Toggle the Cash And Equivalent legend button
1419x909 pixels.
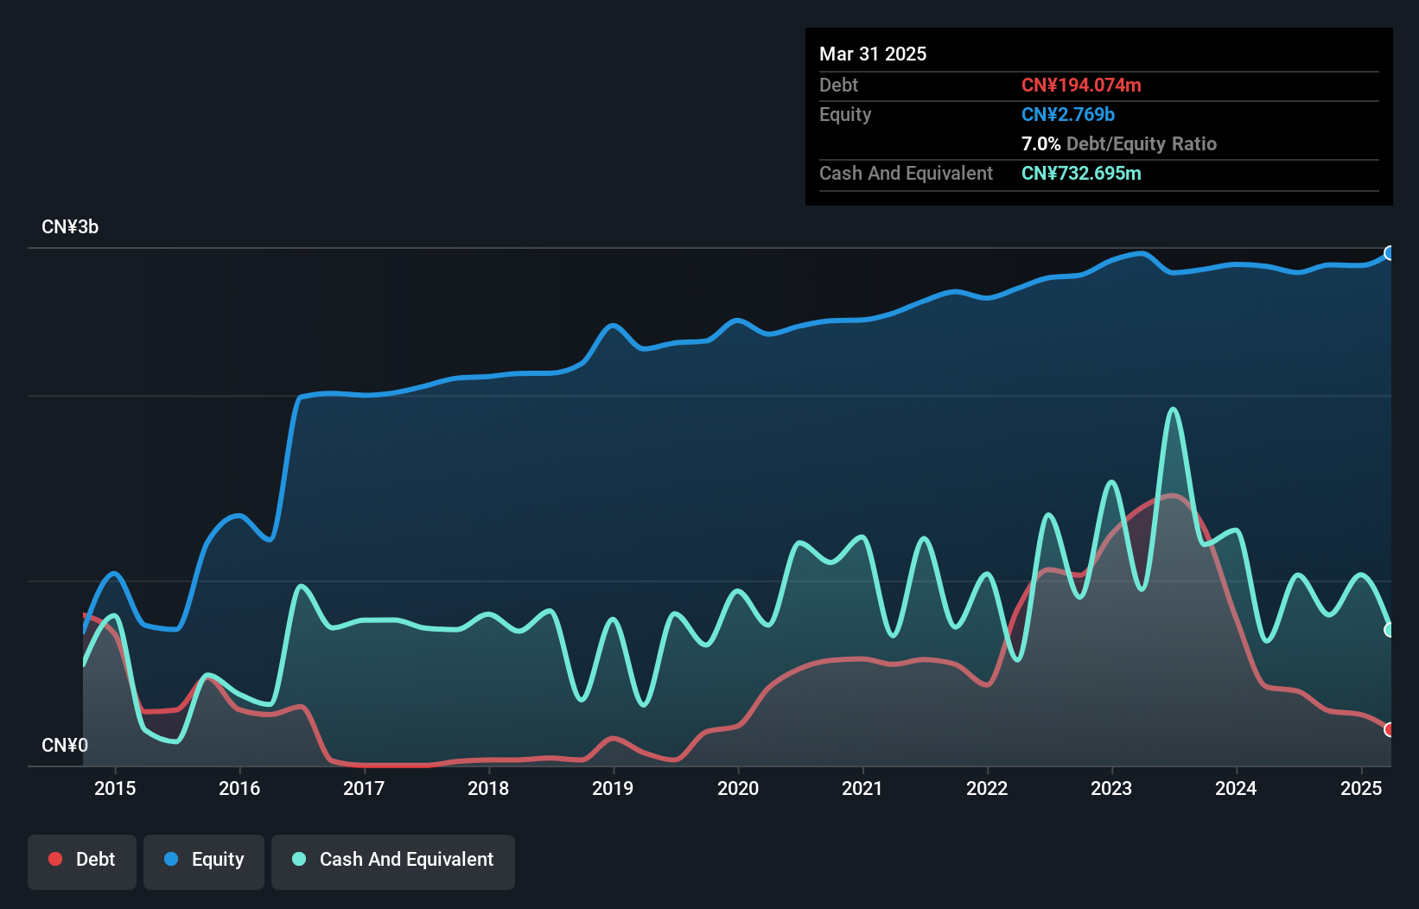click(x=393, y=861)
